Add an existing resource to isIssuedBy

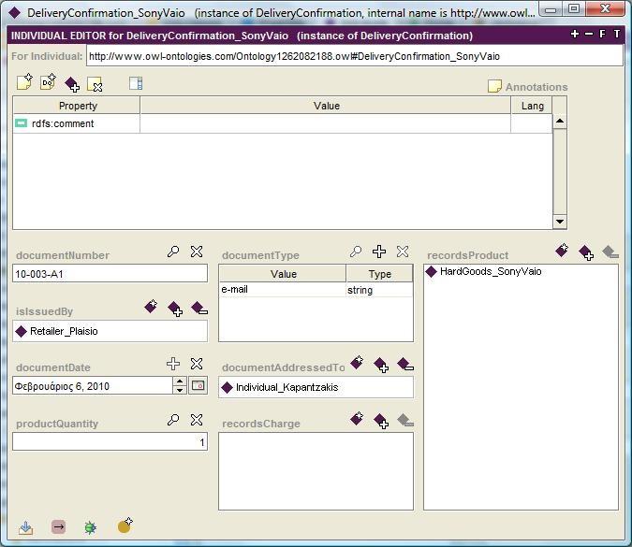tap(175, 309)
